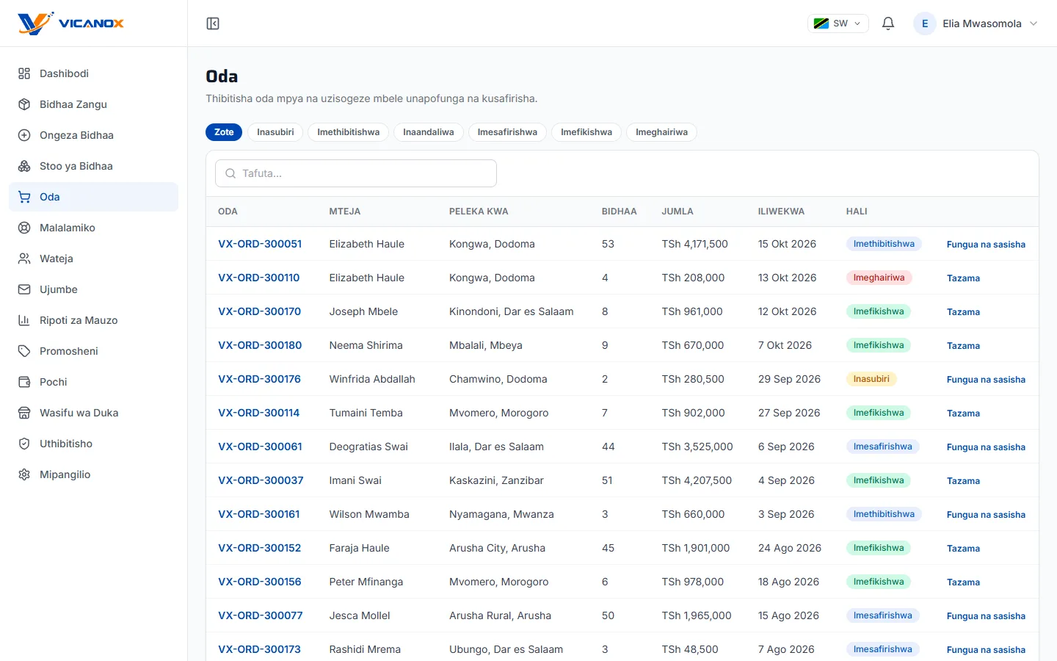1057x661 pixels.
Task: Click the Ripoti za Mauzo chart icon
Action: click(24, 320)
